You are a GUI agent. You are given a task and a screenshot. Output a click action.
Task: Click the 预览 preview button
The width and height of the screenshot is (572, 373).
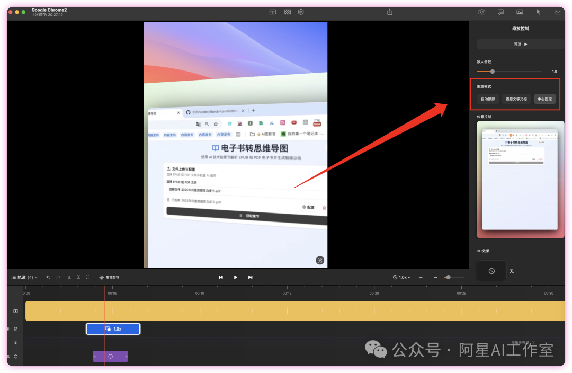pos(520,45)
